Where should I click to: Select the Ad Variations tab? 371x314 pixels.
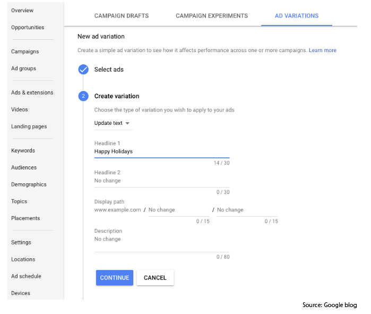[x=297, y=16]
